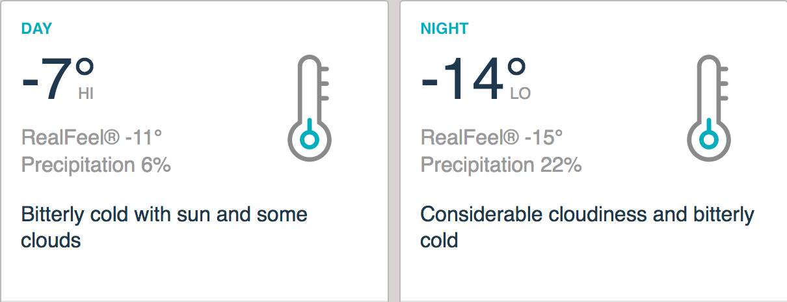
Task: Select the DAY heading
Action: click(36, 29)
